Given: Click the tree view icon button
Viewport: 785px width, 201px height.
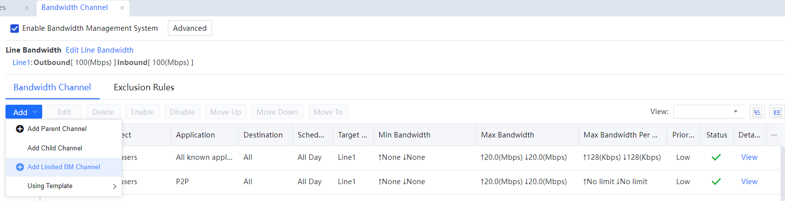Looking at the screenshot, I should [x=757, y=112].
